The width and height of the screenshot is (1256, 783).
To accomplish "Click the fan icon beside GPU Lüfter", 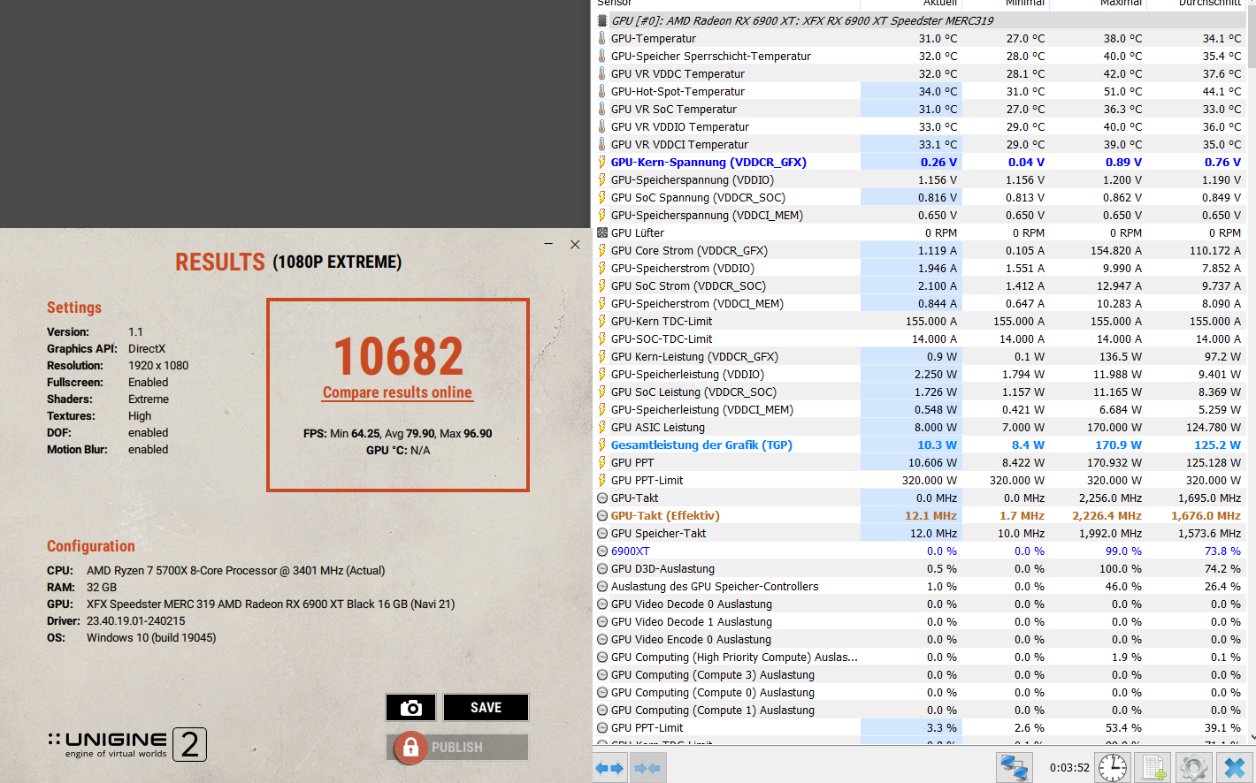I will point(602,232).
